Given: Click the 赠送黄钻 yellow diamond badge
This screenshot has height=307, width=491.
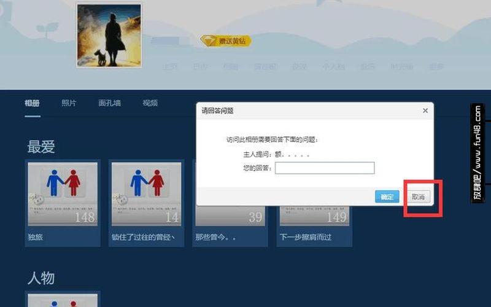Looking at the screenshot, I should 226,41.
